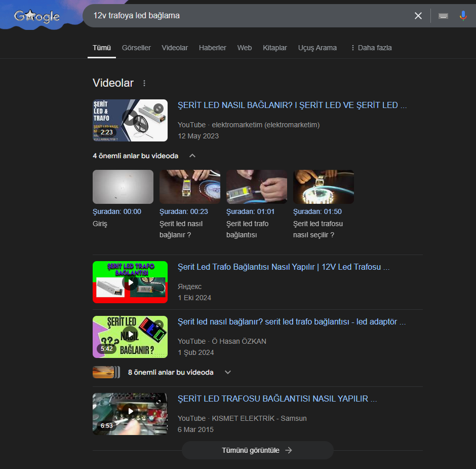Jump to the Şuradan: 00:00 Giriş moment
This screenshot has height=469, width=476.
pos(117,211)
